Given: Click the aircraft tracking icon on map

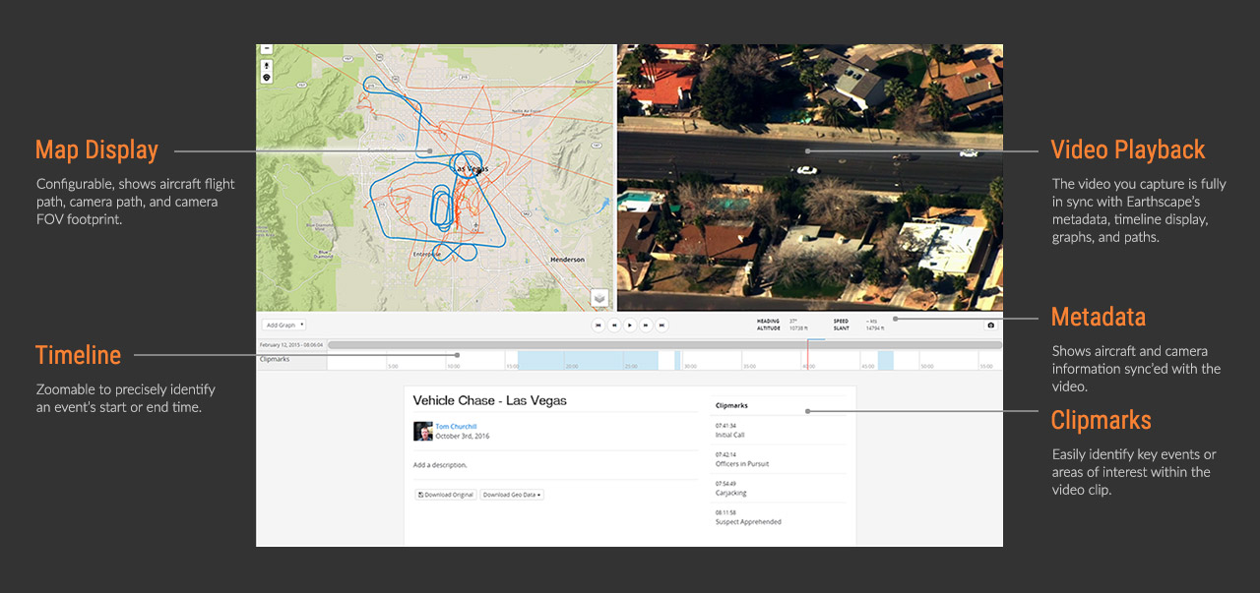Looking at the screenshot, I should [x=267, y=65].
